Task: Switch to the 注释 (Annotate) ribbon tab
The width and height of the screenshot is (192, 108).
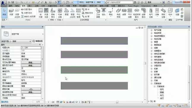Action: click(x=37, y=6)
